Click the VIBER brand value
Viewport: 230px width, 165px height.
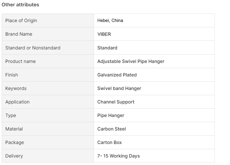point(104,34)
